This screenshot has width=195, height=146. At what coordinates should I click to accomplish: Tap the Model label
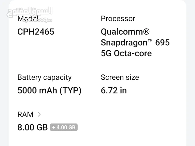pos(28,19)
